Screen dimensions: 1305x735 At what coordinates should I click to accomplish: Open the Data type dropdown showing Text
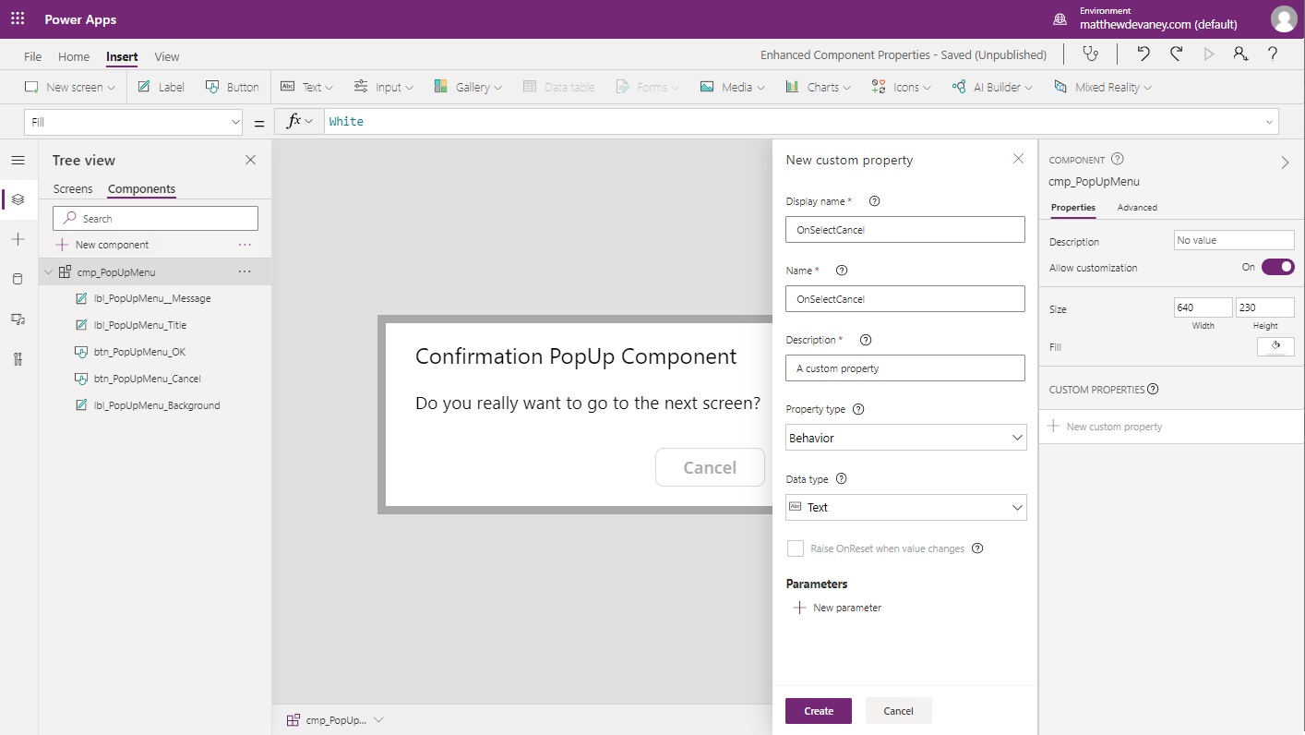click(904, 507)
